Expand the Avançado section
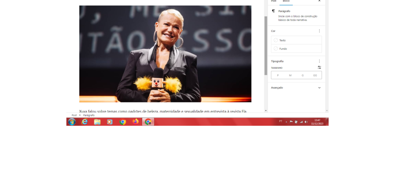 point(296,87)
